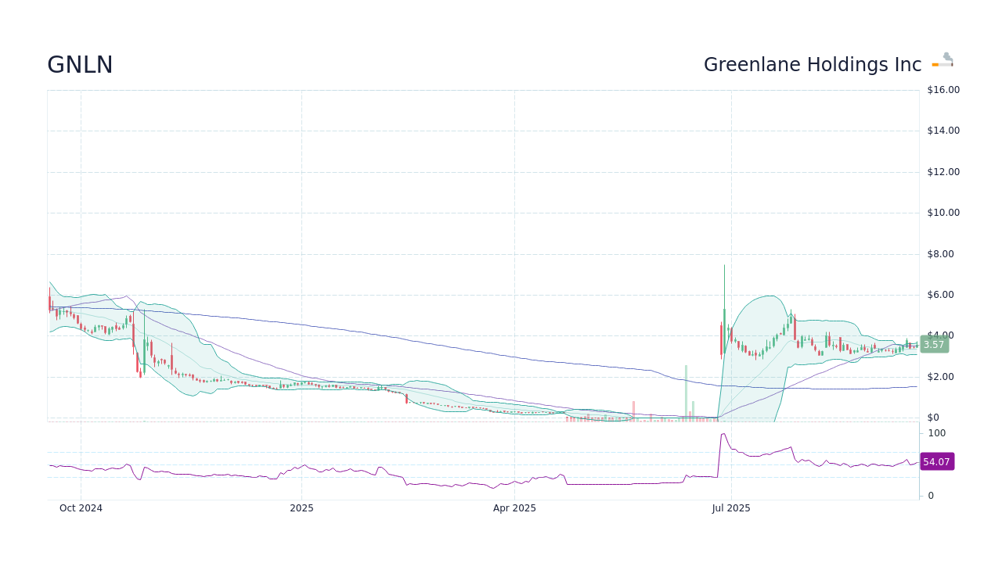Click the Greenlane Holdings Inc company name
The height and width of the screenshot is (563, 1002).
[x=813, y=64]
